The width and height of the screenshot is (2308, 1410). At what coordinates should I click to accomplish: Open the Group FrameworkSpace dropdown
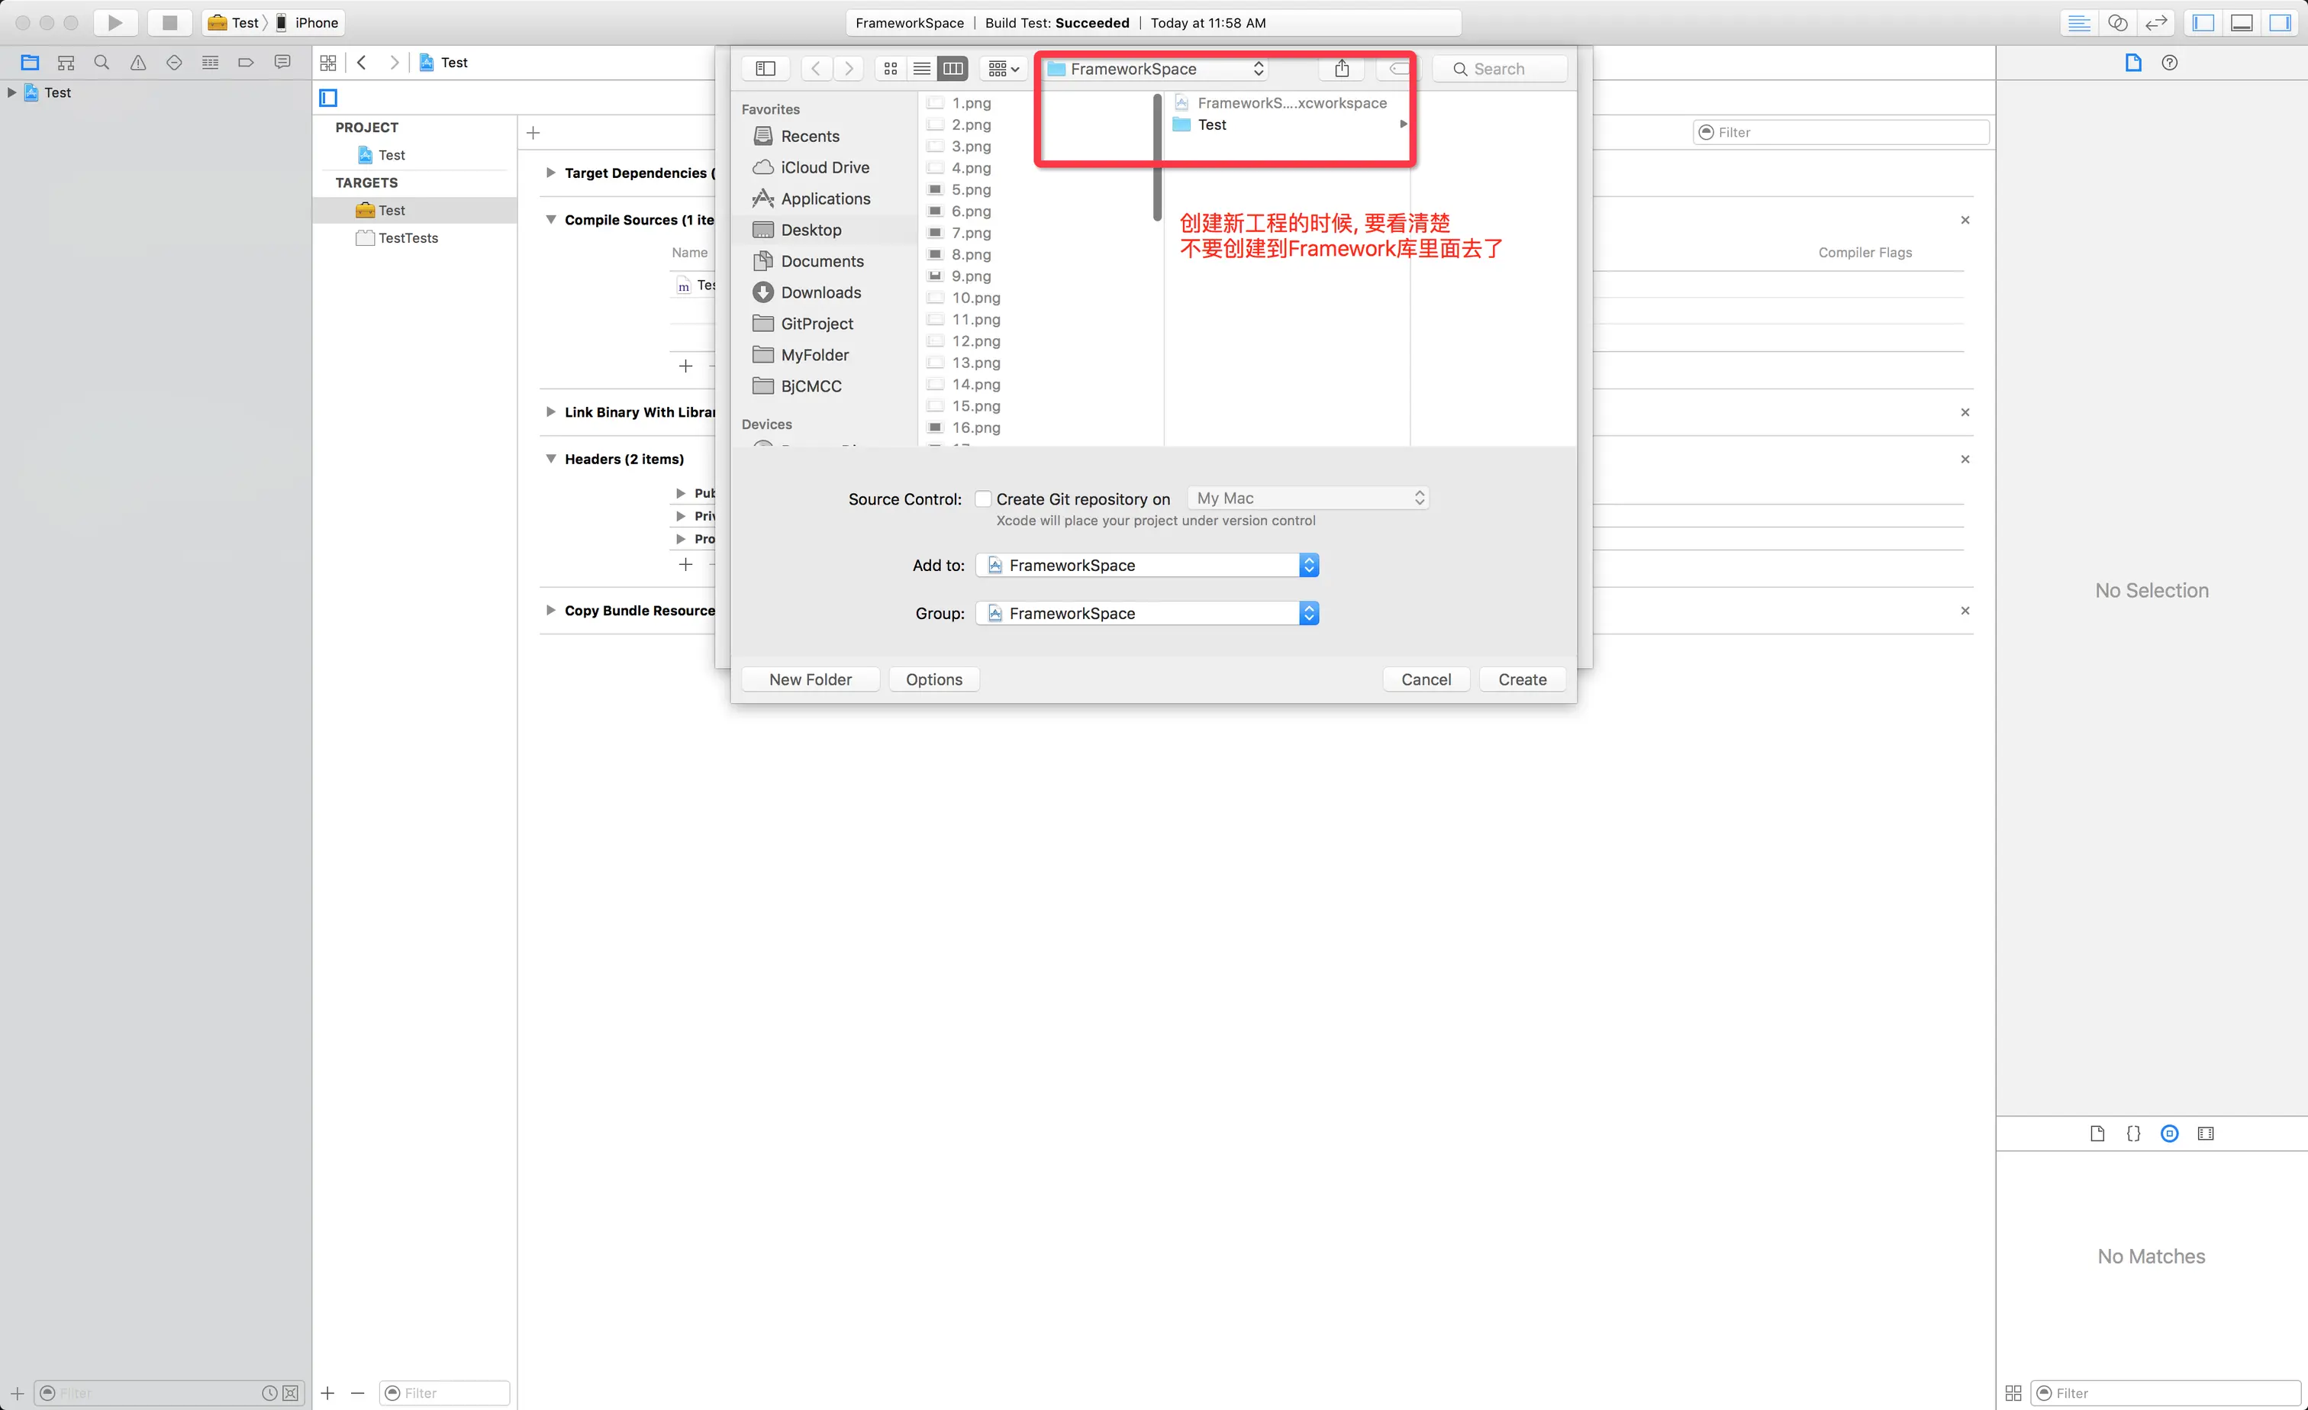tap(1308, 613)
